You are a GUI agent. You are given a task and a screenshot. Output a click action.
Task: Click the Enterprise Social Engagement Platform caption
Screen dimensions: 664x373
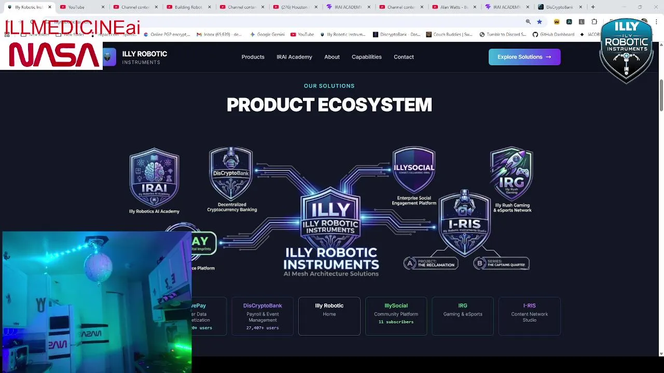pos(414,200)
